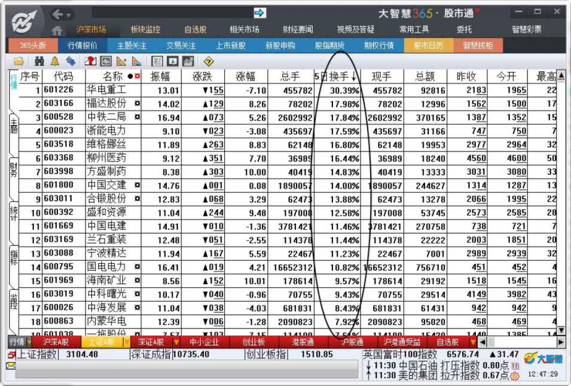
Task: Open dropdown arrow beside 行情 bottom tab
Action: coord(29,342)
